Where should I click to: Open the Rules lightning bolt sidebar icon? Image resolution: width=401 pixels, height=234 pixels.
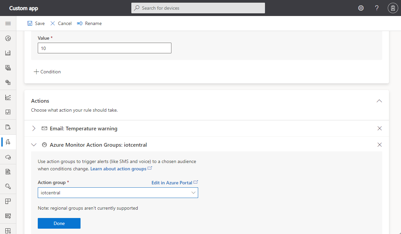tap(8, 142)
